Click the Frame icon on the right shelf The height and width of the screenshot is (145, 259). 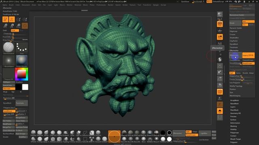point(220,66)
